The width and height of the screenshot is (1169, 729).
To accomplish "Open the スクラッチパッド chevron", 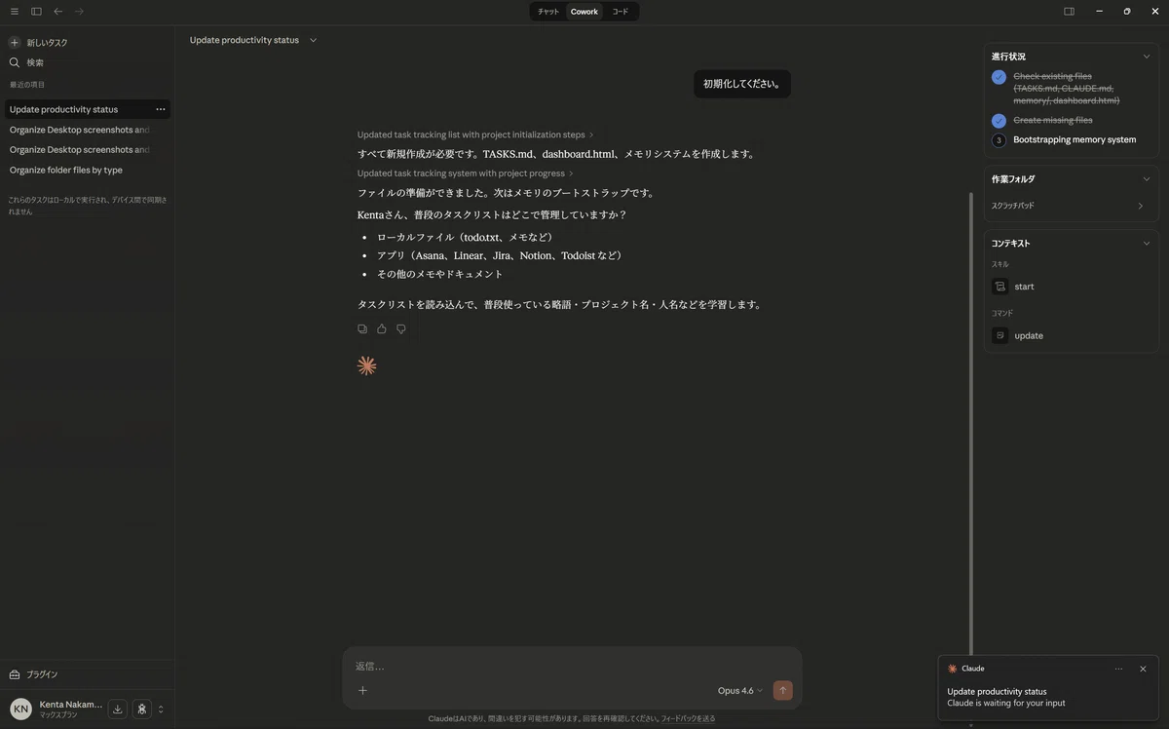I will pos(1141,206).
